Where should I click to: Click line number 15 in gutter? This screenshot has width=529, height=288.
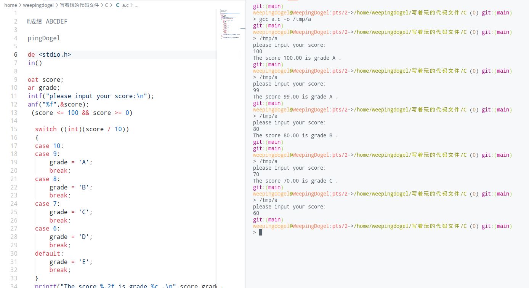pyautogui.click(x=14, y=129)
